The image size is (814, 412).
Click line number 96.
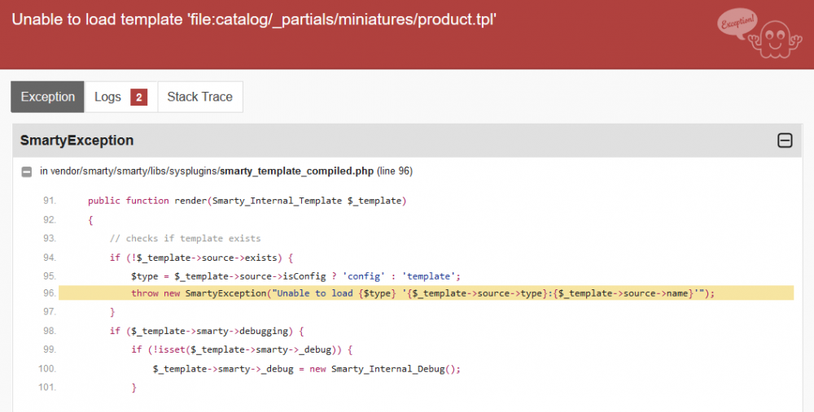click(50, 293)
